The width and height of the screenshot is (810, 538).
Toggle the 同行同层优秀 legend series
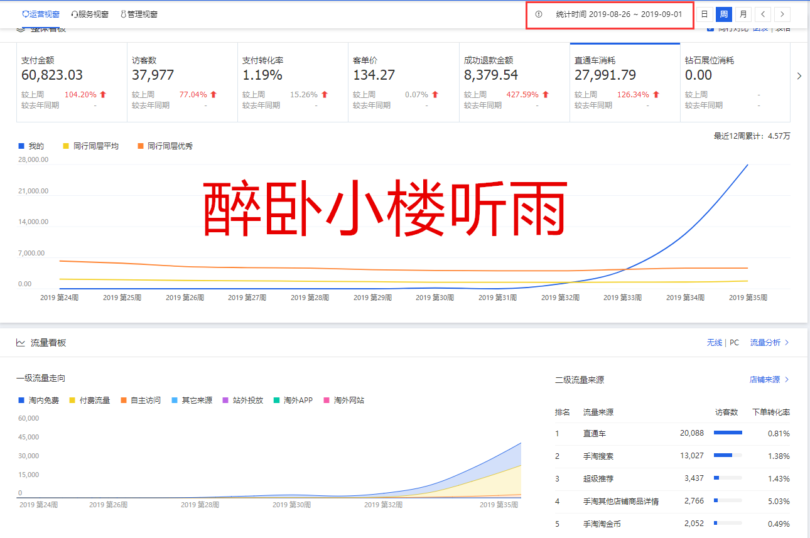click(x=165, y=146)
